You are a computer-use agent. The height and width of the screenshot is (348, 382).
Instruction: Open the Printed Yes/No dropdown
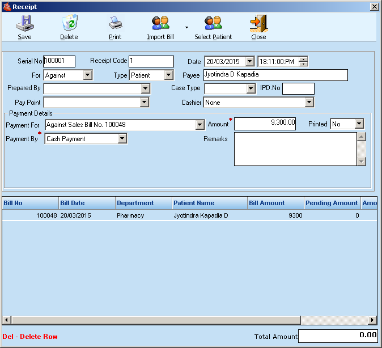pos(359,124)
